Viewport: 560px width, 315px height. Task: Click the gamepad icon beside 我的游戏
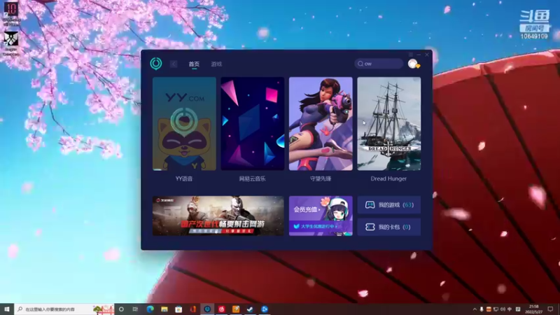(370, 205)
